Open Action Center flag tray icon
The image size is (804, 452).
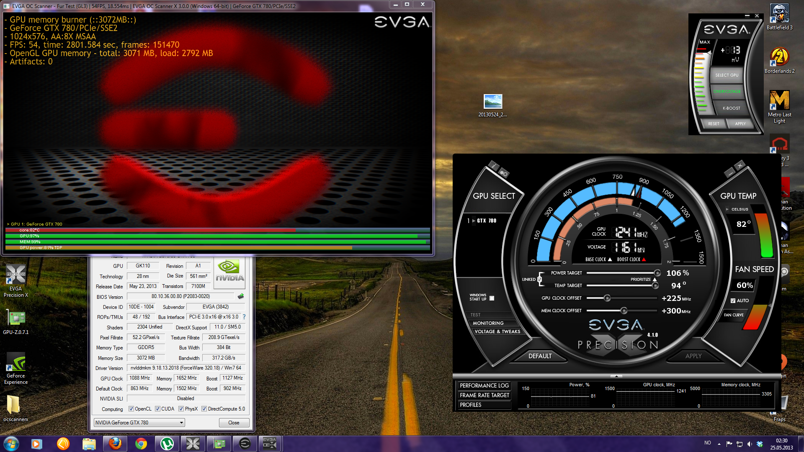tap(729, 444)
